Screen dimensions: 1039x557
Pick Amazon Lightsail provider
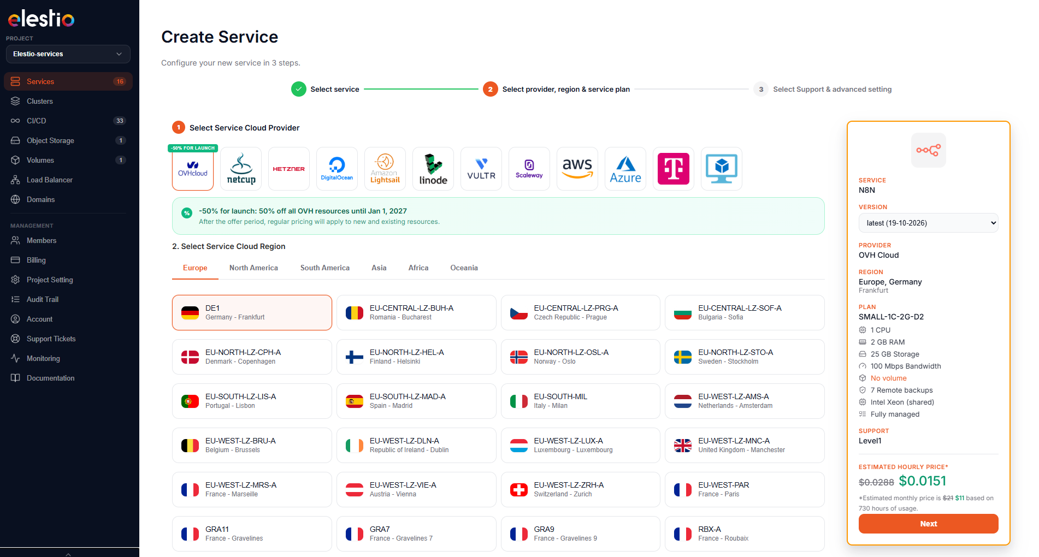[385, 169]
